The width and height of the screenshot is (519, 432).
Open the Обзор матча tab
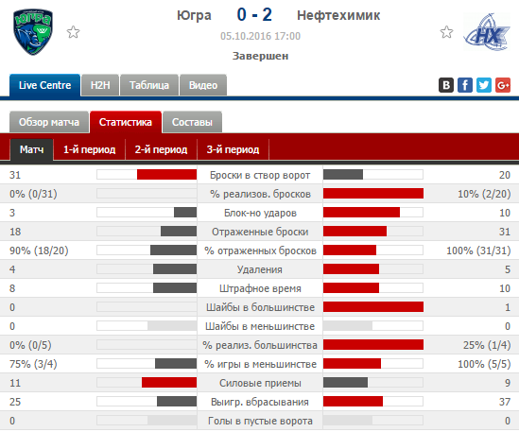(x=49, y=122)
